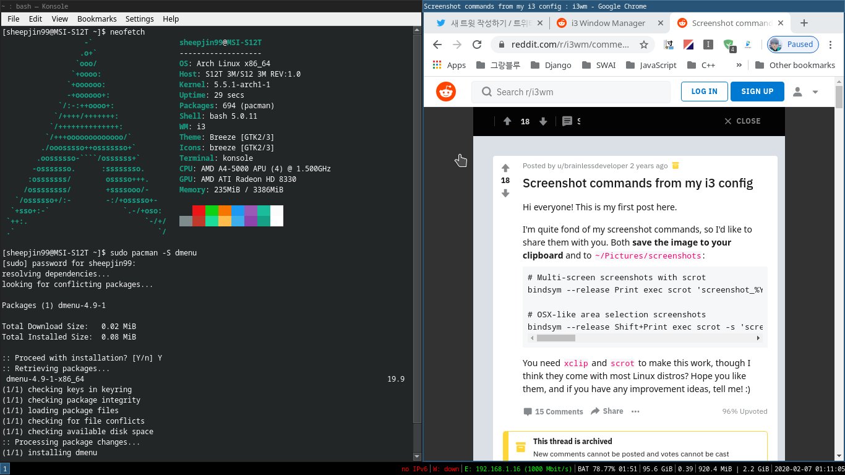Image resolution: width=845 pixels, height=475 pixels.
Task: Open the JavaScript bookmarks folder
Action: point(651,65)
